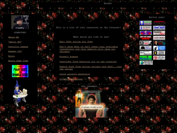The width and height of the screenshot is (177, 133).
Task: Click the green Windows 98 badge
Action: click(x=146, y=58)
